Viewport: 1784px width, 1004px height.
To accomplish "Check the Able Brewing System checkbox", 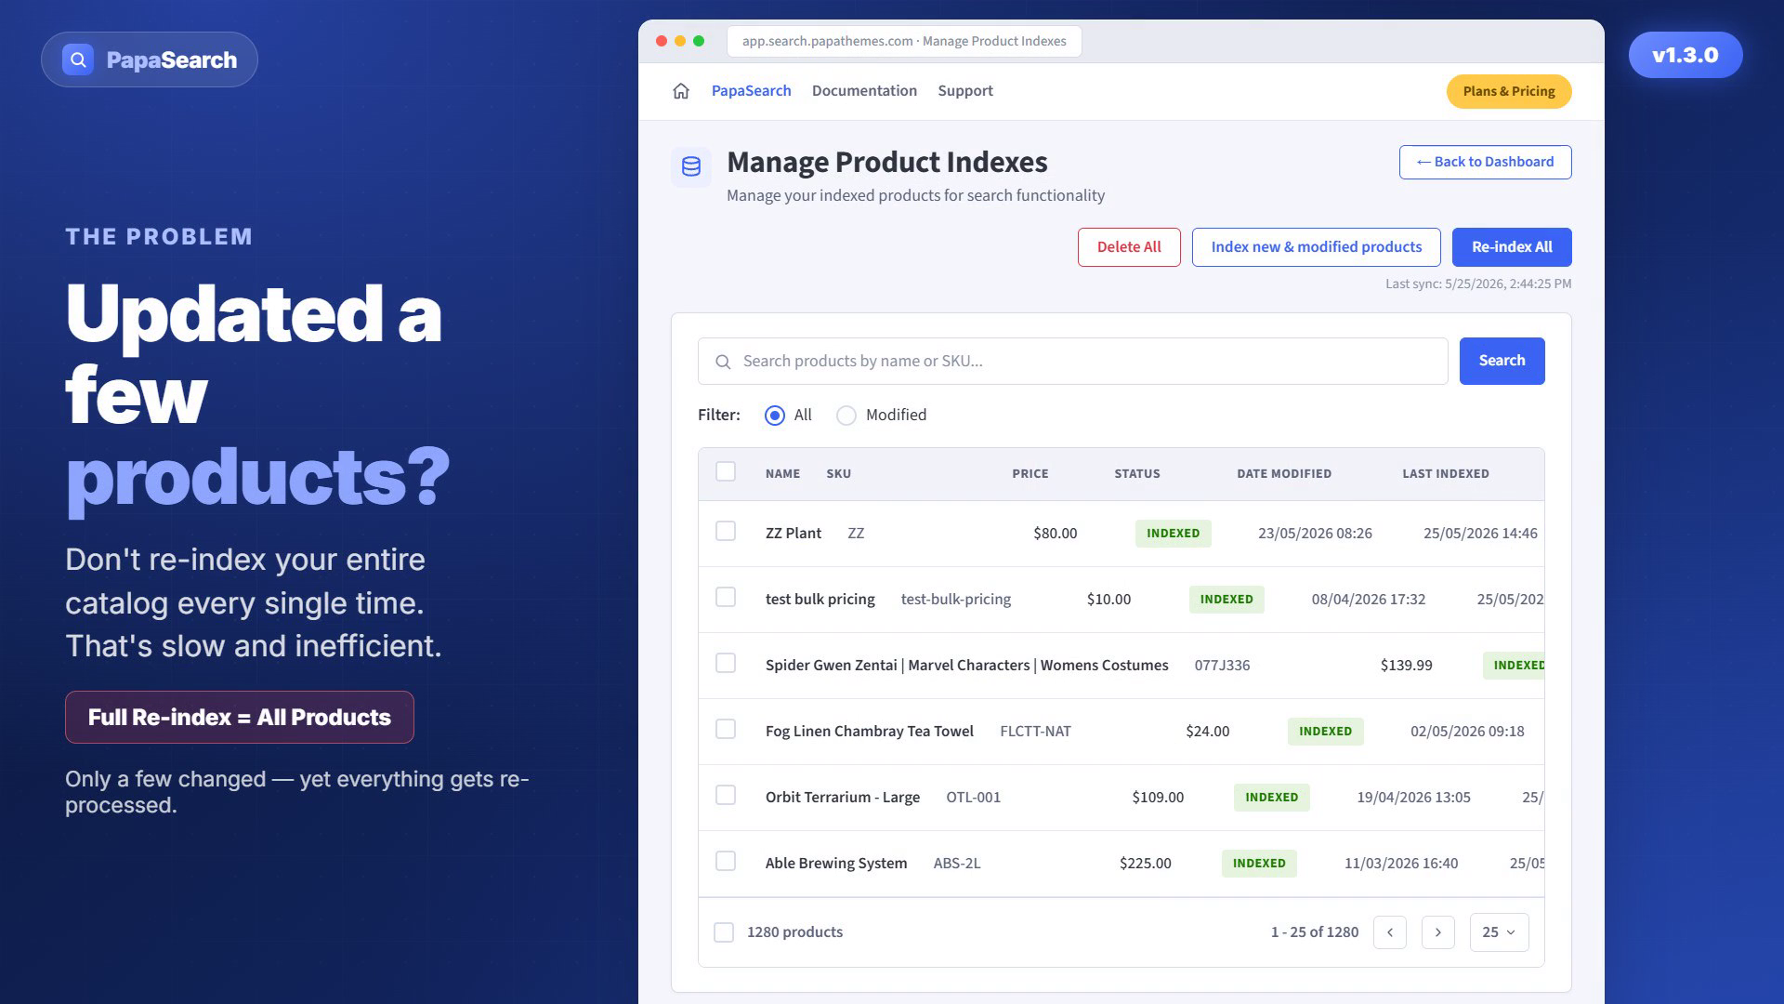I will tap(726, 861).
